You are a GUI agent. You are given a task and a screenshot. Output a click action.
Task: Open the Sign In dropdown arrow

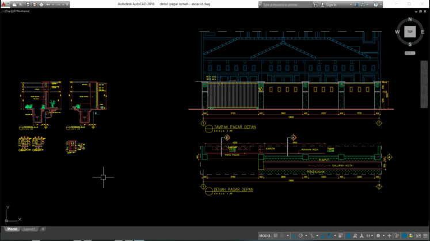coord(351,5)
